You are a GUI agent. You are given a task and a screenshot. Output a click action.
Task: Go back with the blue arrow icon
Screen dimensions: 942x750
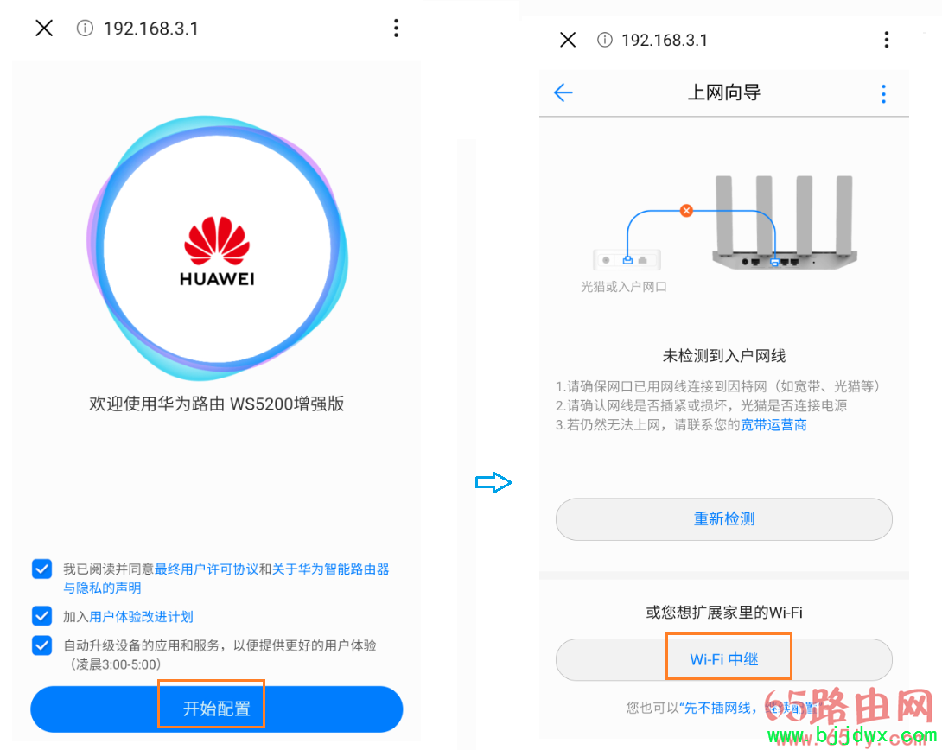563,92
